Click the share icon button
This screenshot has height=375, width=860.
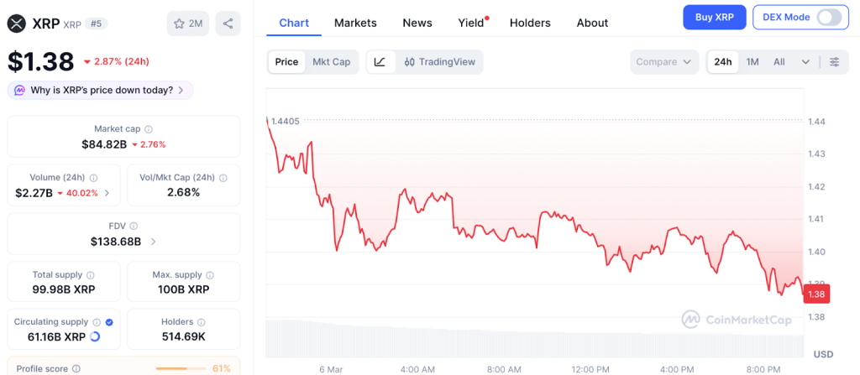click(228, 23)
